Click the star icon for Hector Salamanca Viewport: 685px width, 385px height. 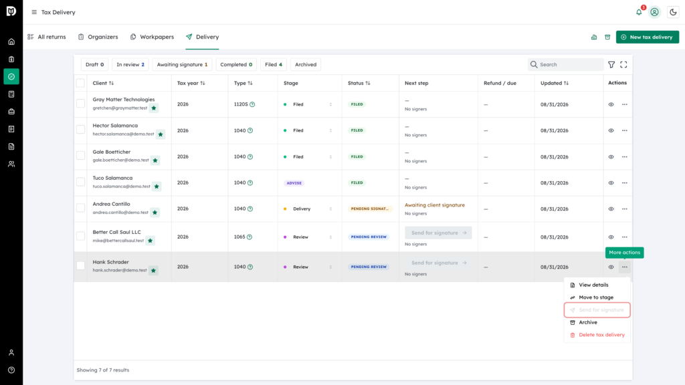click(x=161, y=134)
